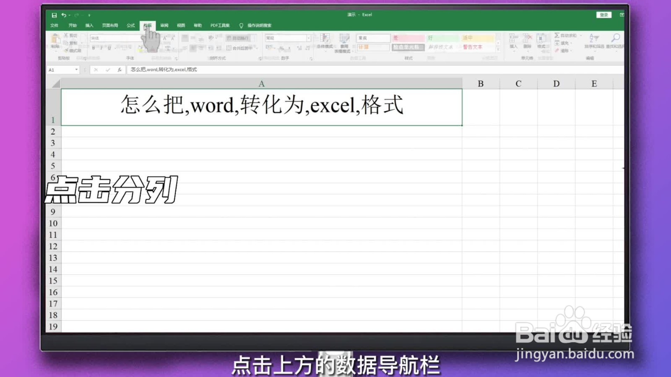Open the PDF工具集 tab

click(220, 26)
